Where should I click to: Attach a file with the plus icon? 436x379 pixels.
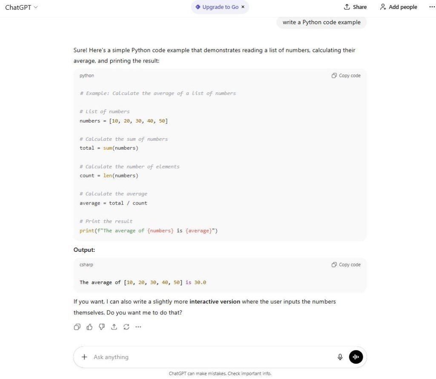coord(84,357)
